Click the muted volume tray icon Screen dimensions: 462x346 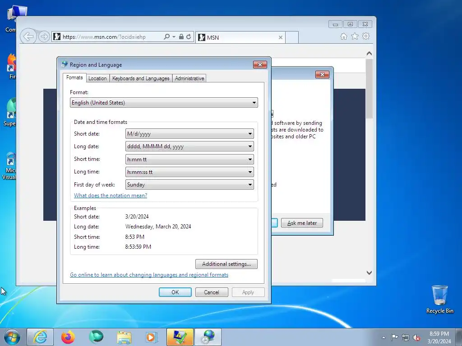[416, 337]
